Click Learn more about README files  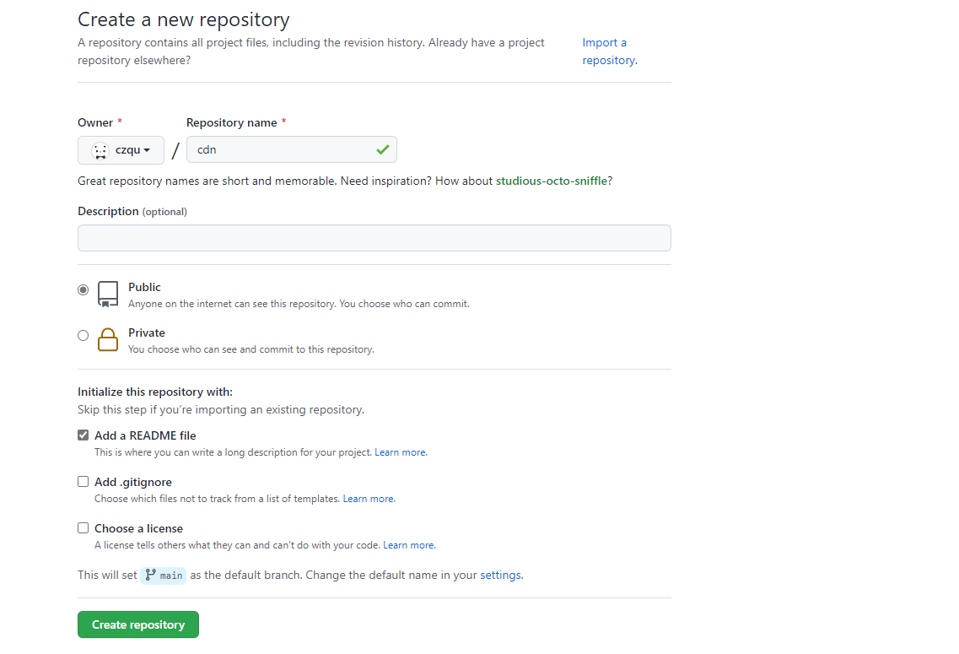(x=400, y=452)
